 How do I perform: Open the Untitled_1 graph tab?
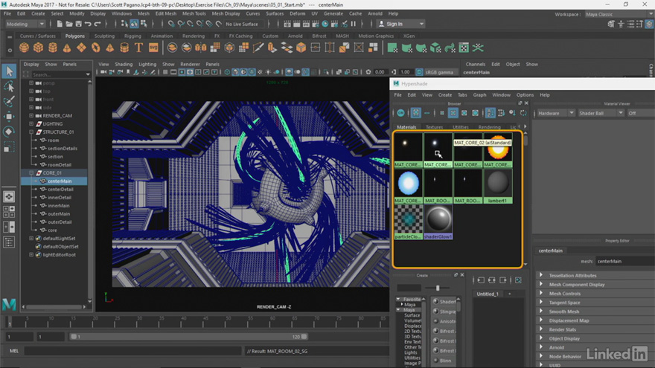(488, 294)
